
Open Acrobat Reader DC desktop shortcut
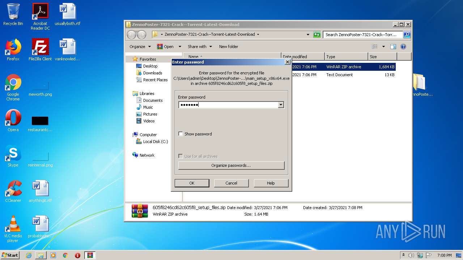point(40,17)
